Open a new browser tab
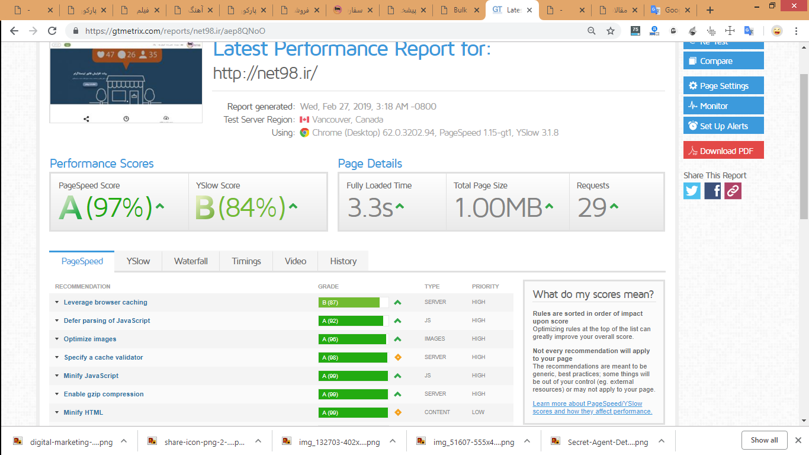This screenshot has width=809, height=455. coord(710,10)
